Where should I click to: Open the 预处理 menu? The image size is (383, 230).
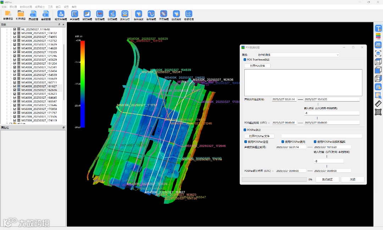(x=13, y=7)
